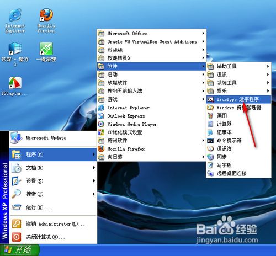The width and height of the screenshot is (276, 256).
Task: Click the 记事本 notepad icon
Action: tap(210, 132)
